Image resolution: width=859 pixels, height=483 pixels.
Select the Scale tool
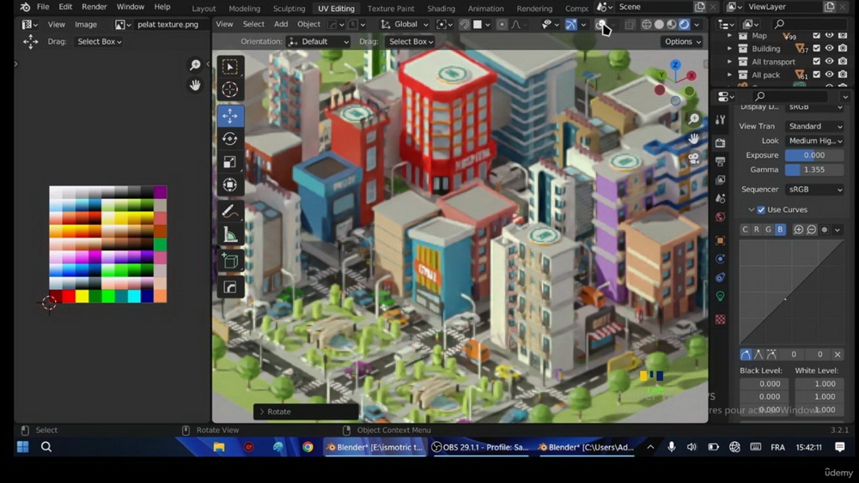(x=230, y=162)
